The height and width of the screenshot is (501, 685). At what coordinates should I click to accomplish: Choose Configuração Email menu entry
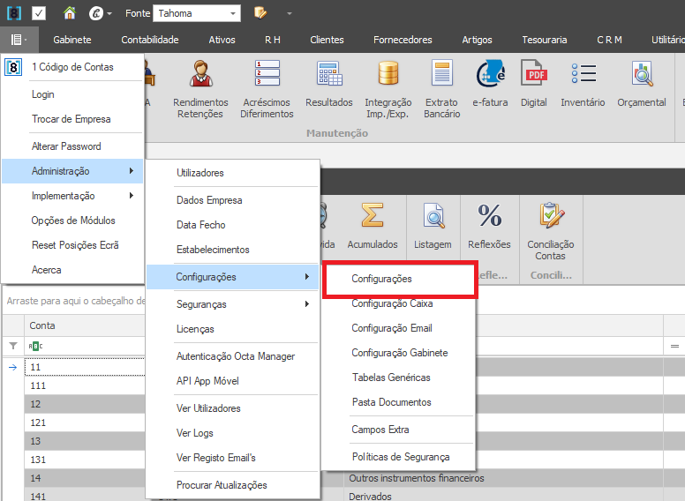tap(391, 328)
